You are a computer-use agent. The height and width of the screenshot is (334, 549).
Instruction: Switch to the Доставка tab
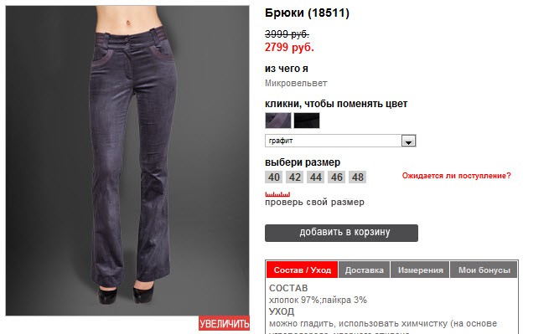coord(364,270)
